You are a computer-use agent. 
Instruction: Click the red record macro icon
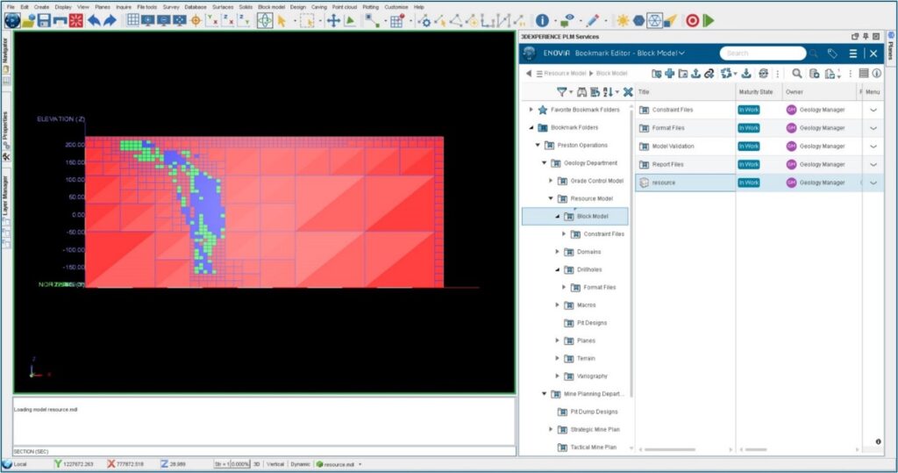coord(693,21)
